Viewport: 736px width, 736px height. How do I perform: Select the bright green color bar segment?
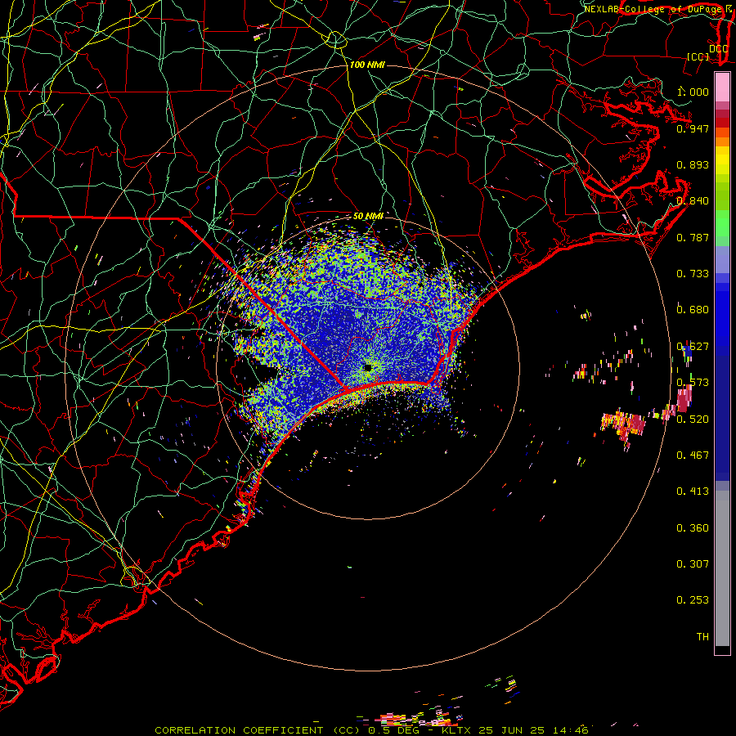tap(722, 223)
